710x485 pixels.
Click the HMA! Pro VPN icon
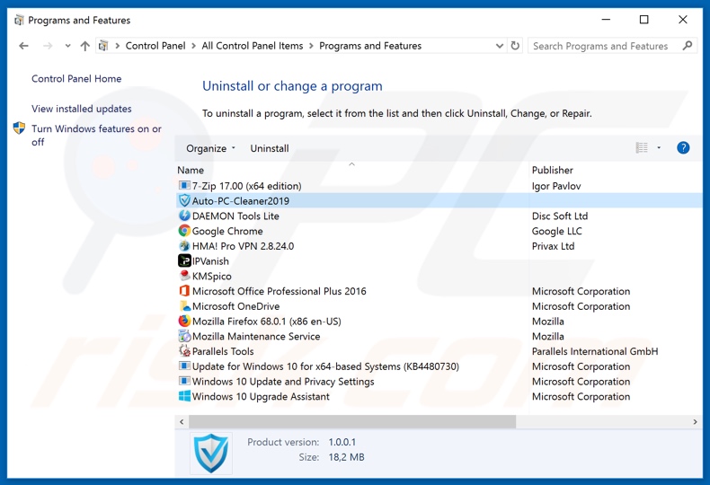[x=184, y=246]
